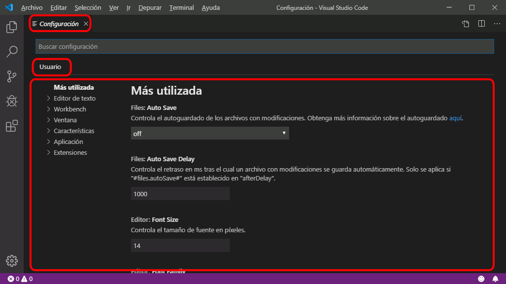Image resolution: width=506 pixels, height=284 pixels.
Task: Click the Font Size field 14
Action: [180, 246]
